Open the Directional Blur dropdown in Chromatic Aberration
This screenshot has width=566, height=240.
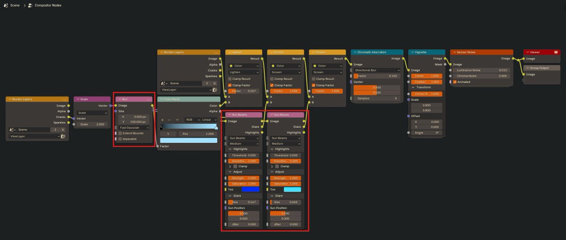point(377,70)
